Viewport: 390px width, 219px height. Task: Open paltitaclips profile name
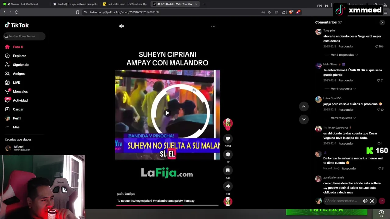point(126,194)
